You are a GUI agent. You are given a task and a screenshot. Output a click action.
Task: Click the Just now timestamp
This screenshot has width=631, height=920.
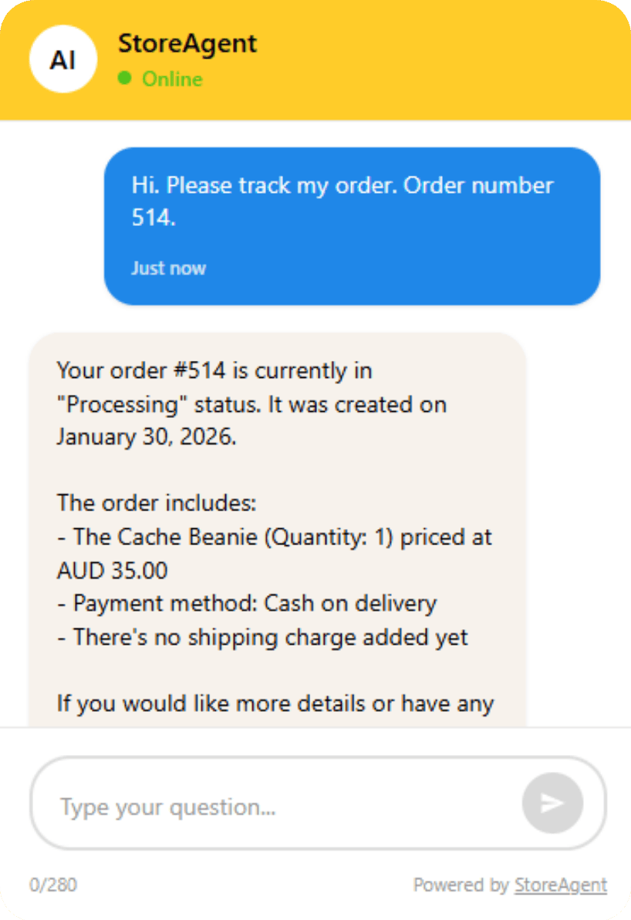point(168,268)
